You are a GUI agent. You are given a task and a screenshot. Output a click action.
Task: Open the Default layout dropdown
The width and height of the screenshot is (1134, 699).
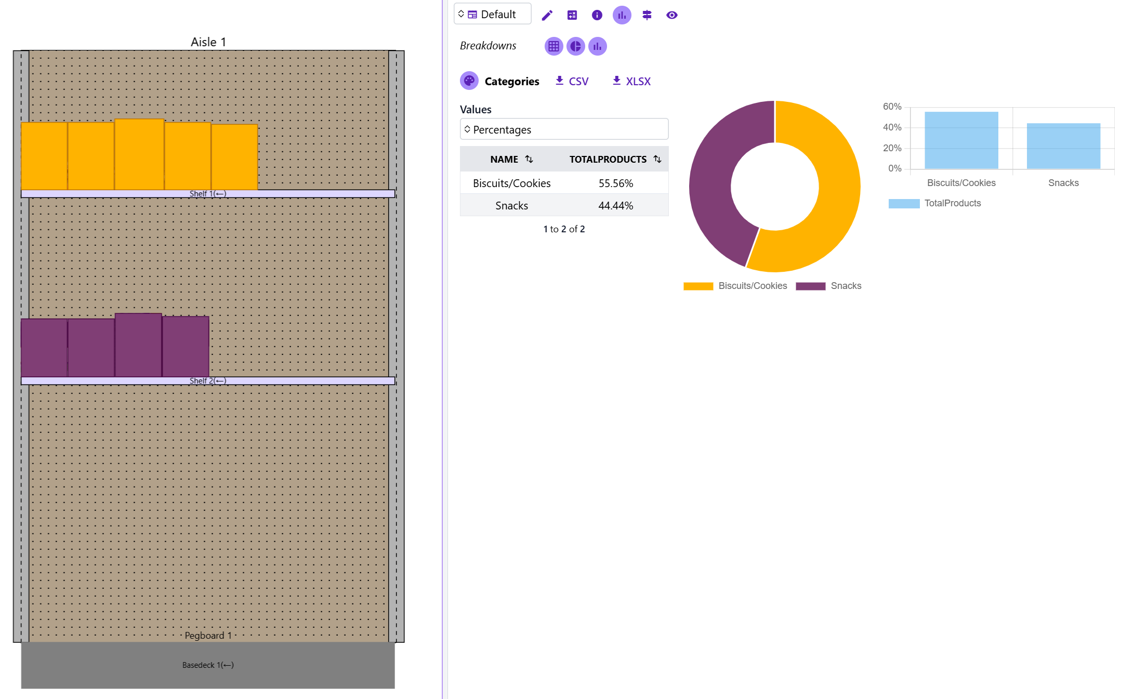[x=492, y=14]
